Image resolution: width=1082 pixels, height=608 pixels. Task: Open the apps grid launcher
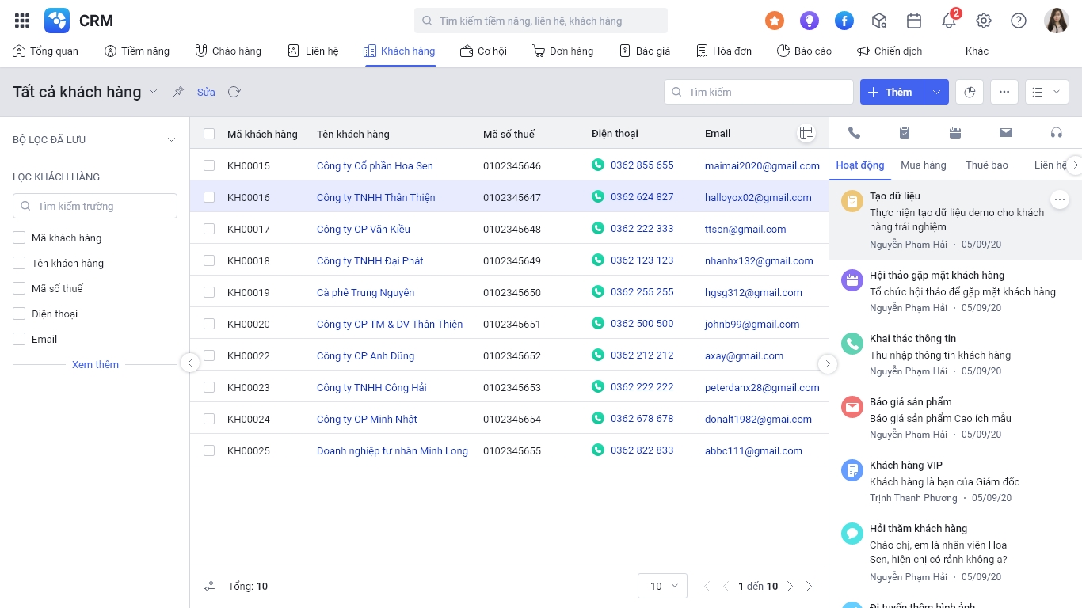click(x=22, y=21)
